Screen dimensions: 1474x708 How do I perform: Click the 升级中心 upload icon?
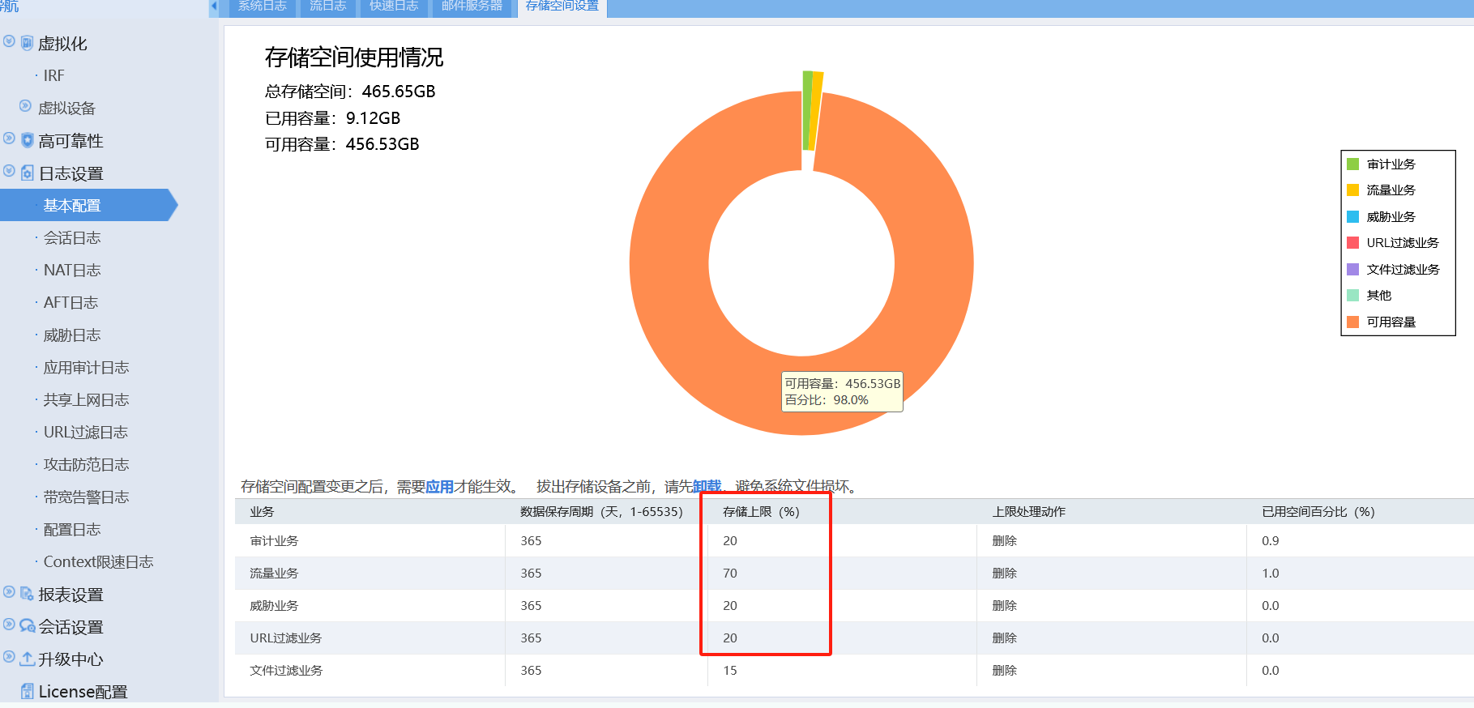click(27, 659)
